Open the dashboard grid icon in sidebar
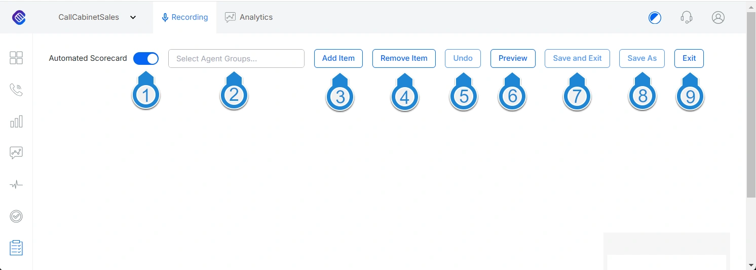This screenshot has height=270, width=756. click(x=16, y=58)
